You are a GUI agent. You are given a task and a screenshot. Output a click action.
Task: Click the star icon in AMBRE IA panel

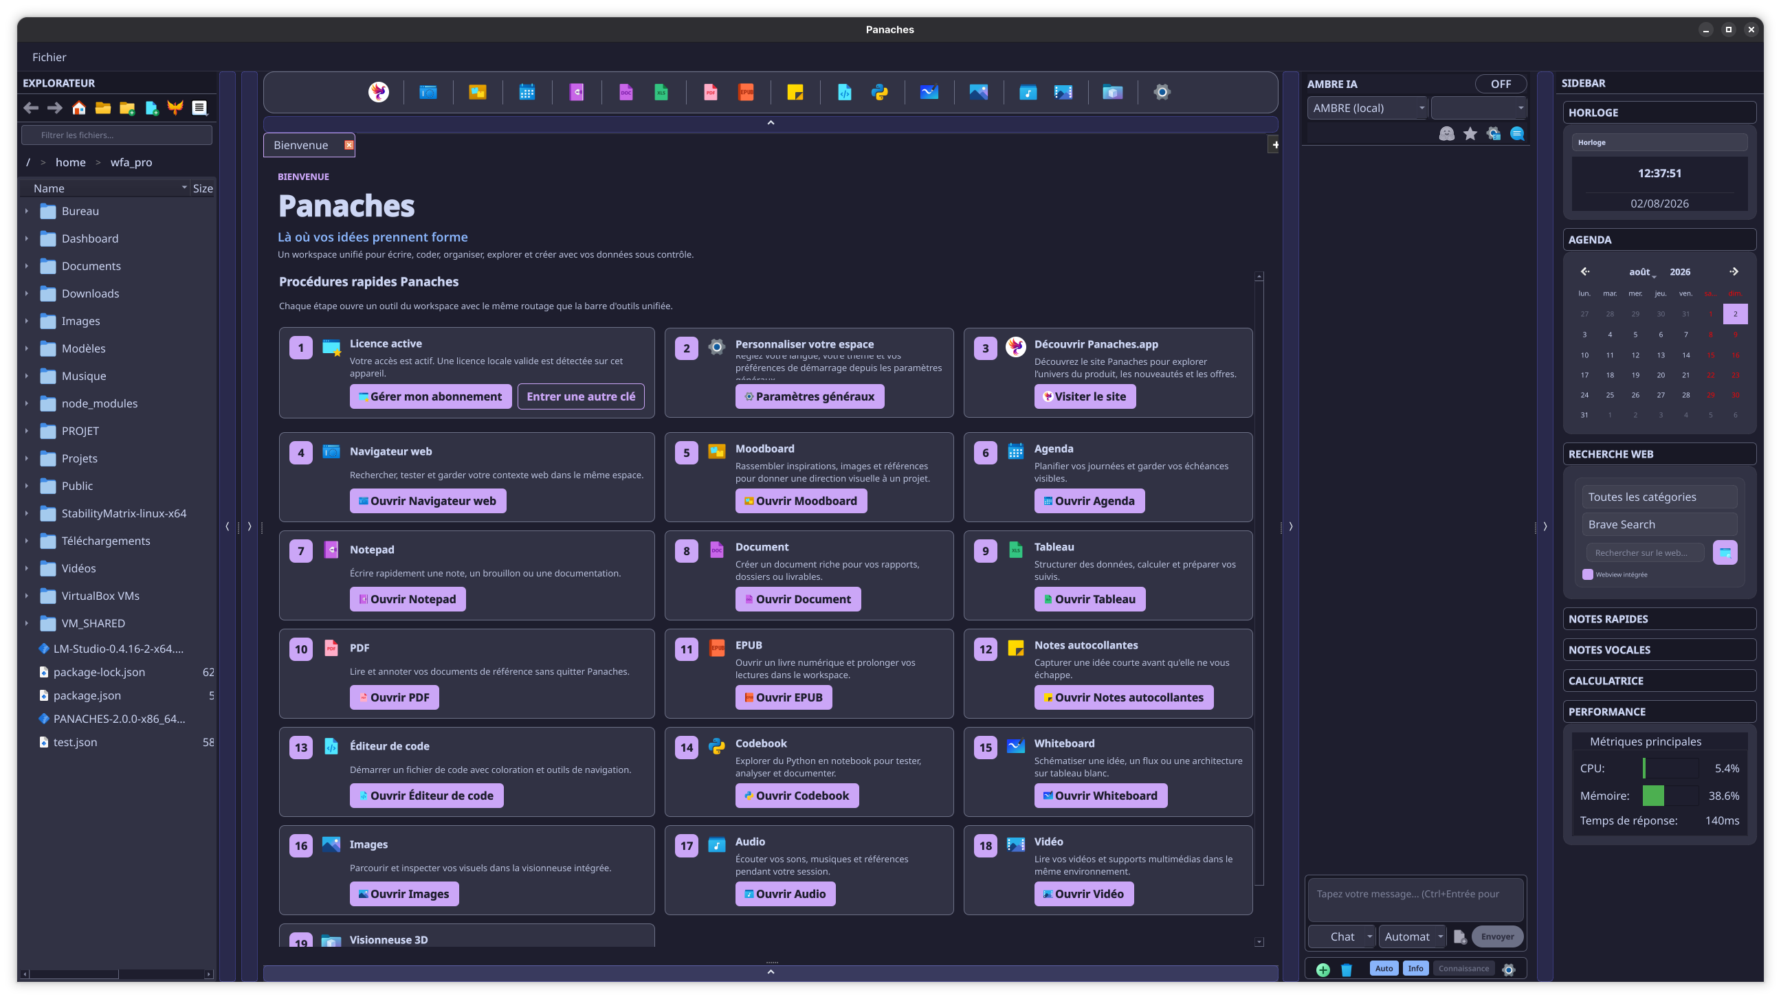1470,133
